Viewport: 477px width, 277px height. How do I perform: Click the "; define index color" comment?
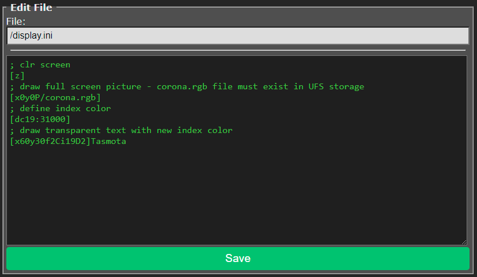click(x=60, y=108)
